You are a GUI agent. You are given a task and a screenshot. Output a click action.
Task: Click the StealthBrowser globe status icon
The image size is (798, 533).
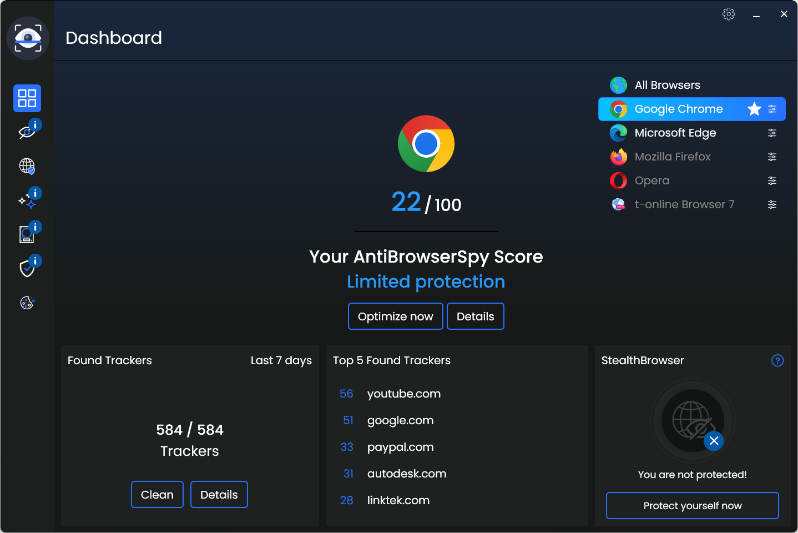(x=693, y=421)
